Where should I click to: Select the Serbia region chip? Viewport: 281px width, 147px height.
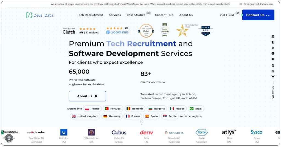pyautogui.click(x=170, y=116)
